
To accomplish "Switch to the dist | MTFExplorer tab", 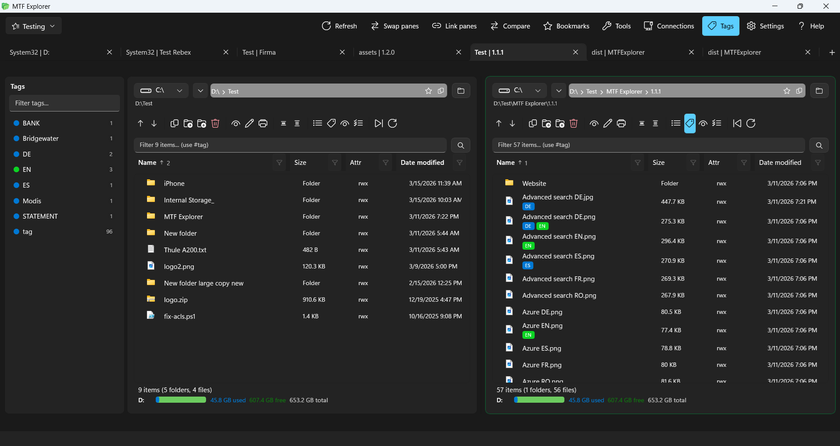I will tap(618, 52).
